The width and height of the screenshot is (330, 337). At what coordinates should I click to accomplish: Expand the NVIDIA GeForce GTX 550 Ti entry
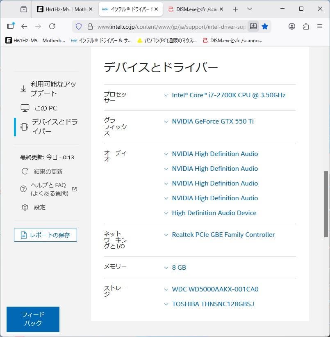pos(212,121)
